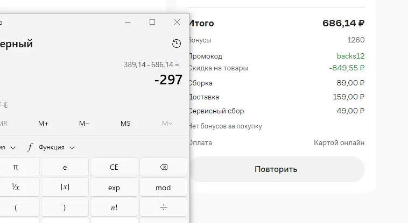Expand the Функция dropdown
Screen dimensions: 408x223
pyautogui.click(x=52, y=147)
